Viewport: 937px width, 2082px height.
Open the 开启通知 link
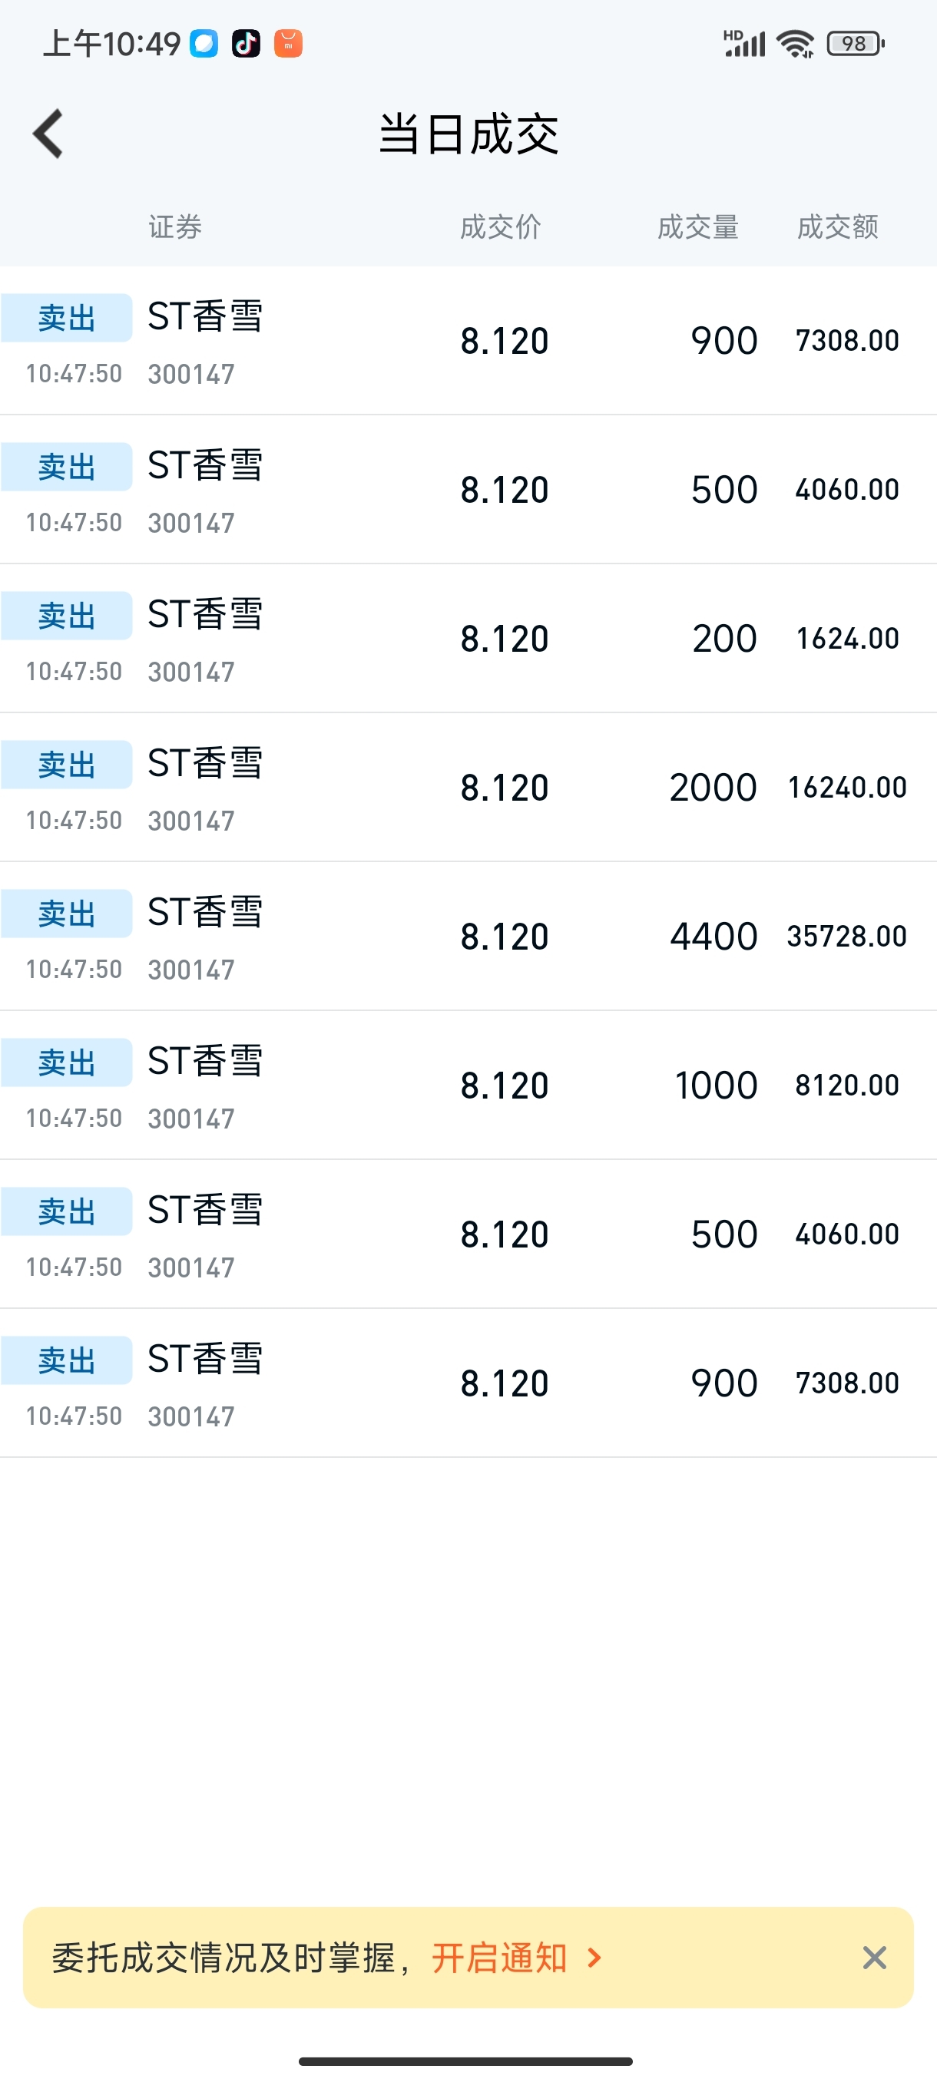coord(498,1958)
